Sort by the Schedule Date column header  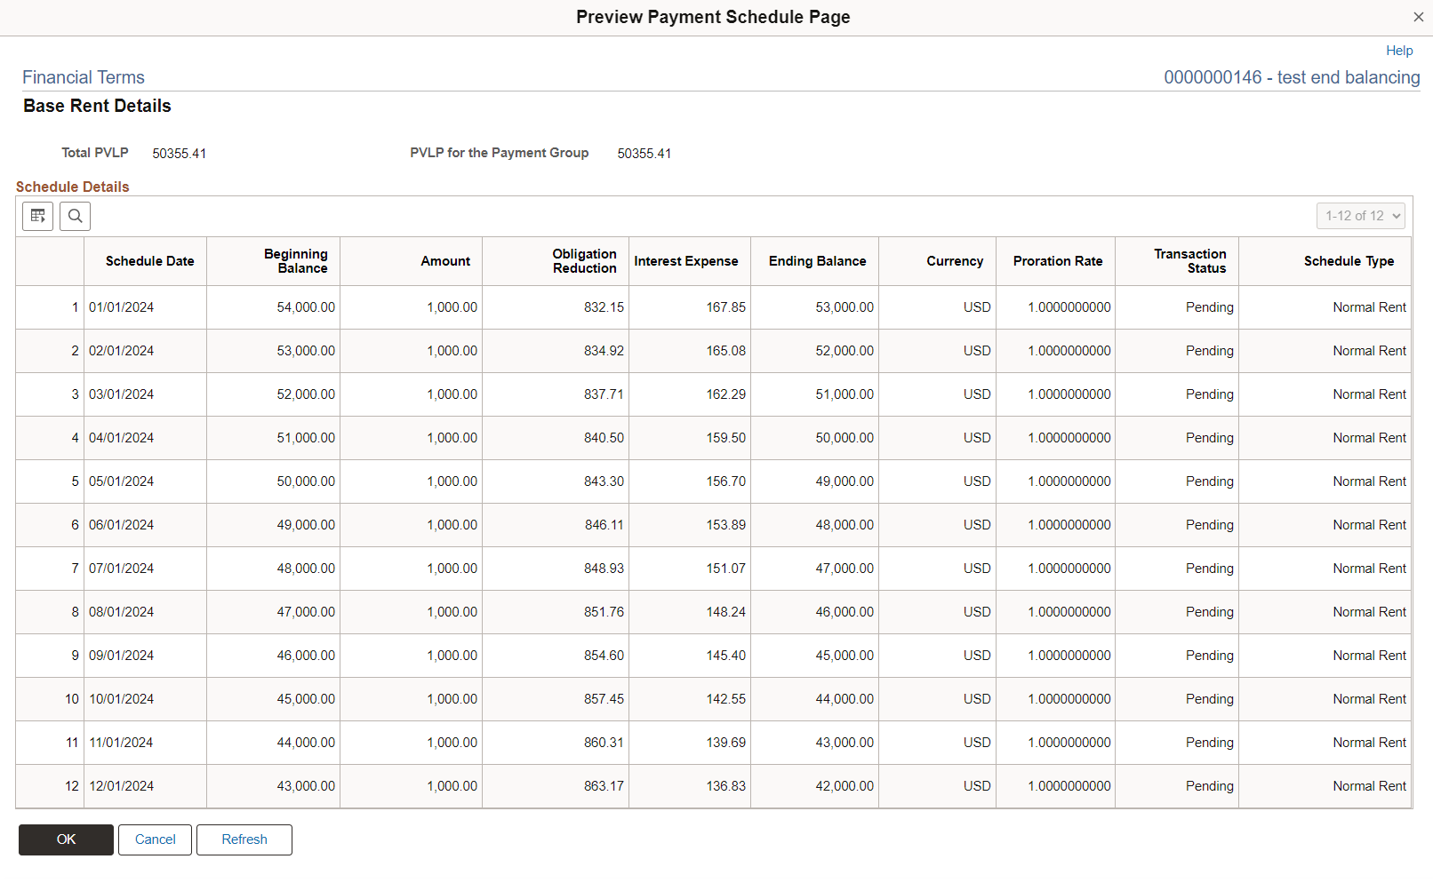[x=149, y=261]
